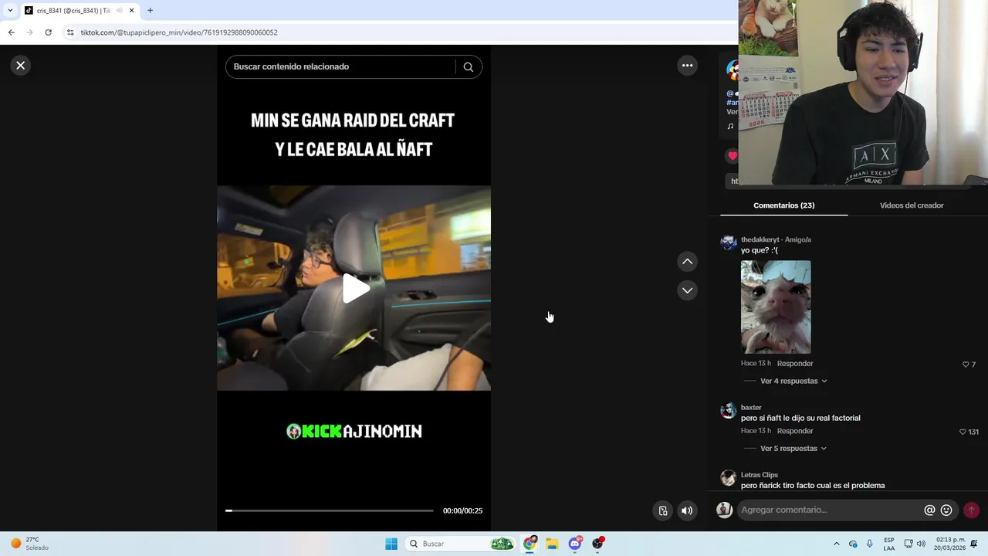The width and height of the screenshot is (988, 556).
Task: Play the video with center play button
Action: [355, 288]
